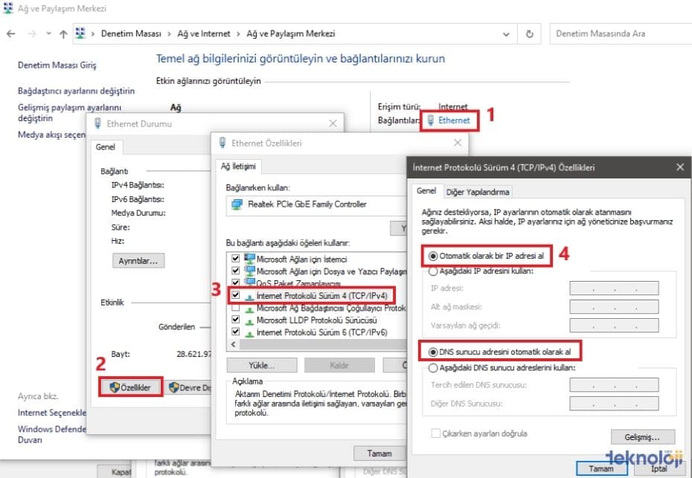The width and height of the screenshot is (692, 478).
Task: Expand chevron after Denetim Masası breadcrumb
Action: [170, 34]
